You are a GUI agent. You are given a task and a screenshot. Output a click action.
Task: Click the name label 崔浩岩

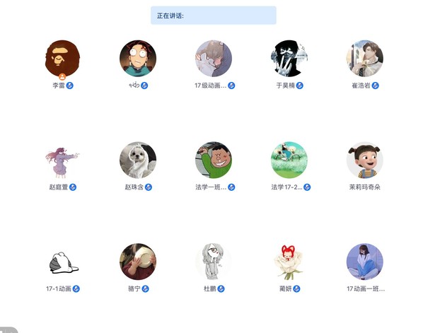click(x=361, y=86)
